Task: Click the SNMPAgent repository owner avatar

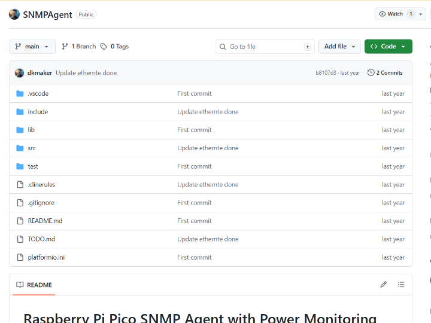Action: pyautogui.click(x=14, y=14)
